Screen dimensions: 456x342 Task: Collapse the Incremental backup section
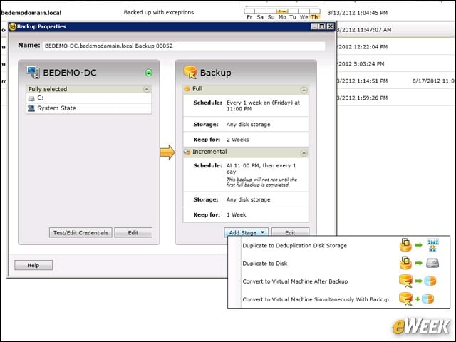[304, 153]
